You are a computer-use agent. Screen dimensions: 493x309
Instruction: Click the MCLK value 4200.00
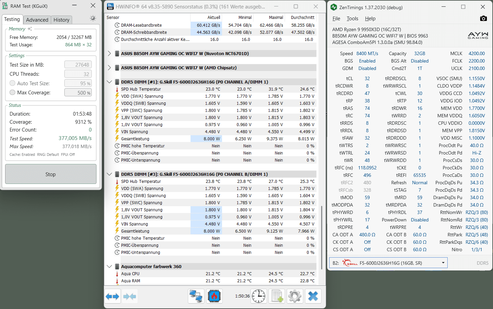coord(476,53)
